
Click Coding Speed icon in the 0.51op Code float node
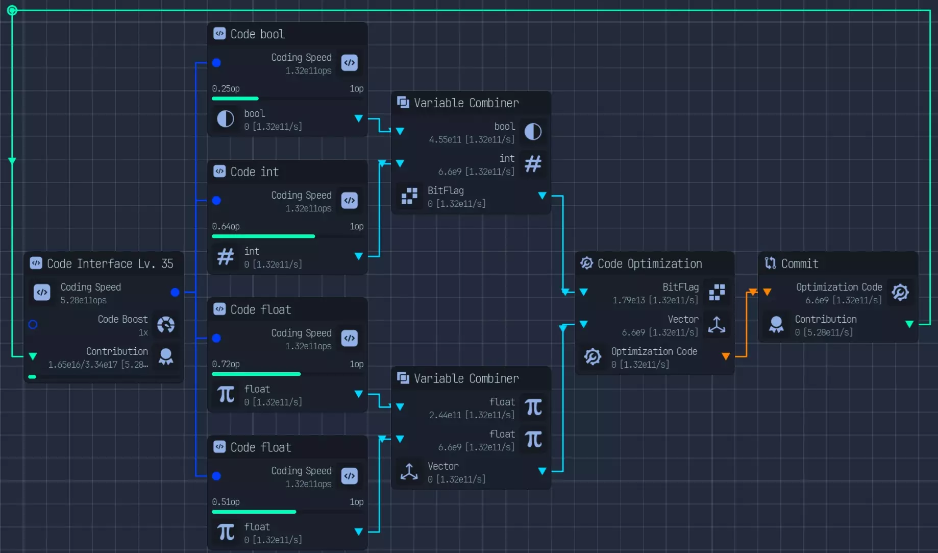pos(350,476)
